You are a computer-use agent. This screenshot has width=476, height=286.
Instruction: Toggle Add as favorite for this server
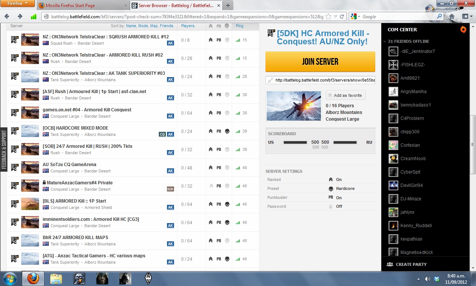coord(345,95)
